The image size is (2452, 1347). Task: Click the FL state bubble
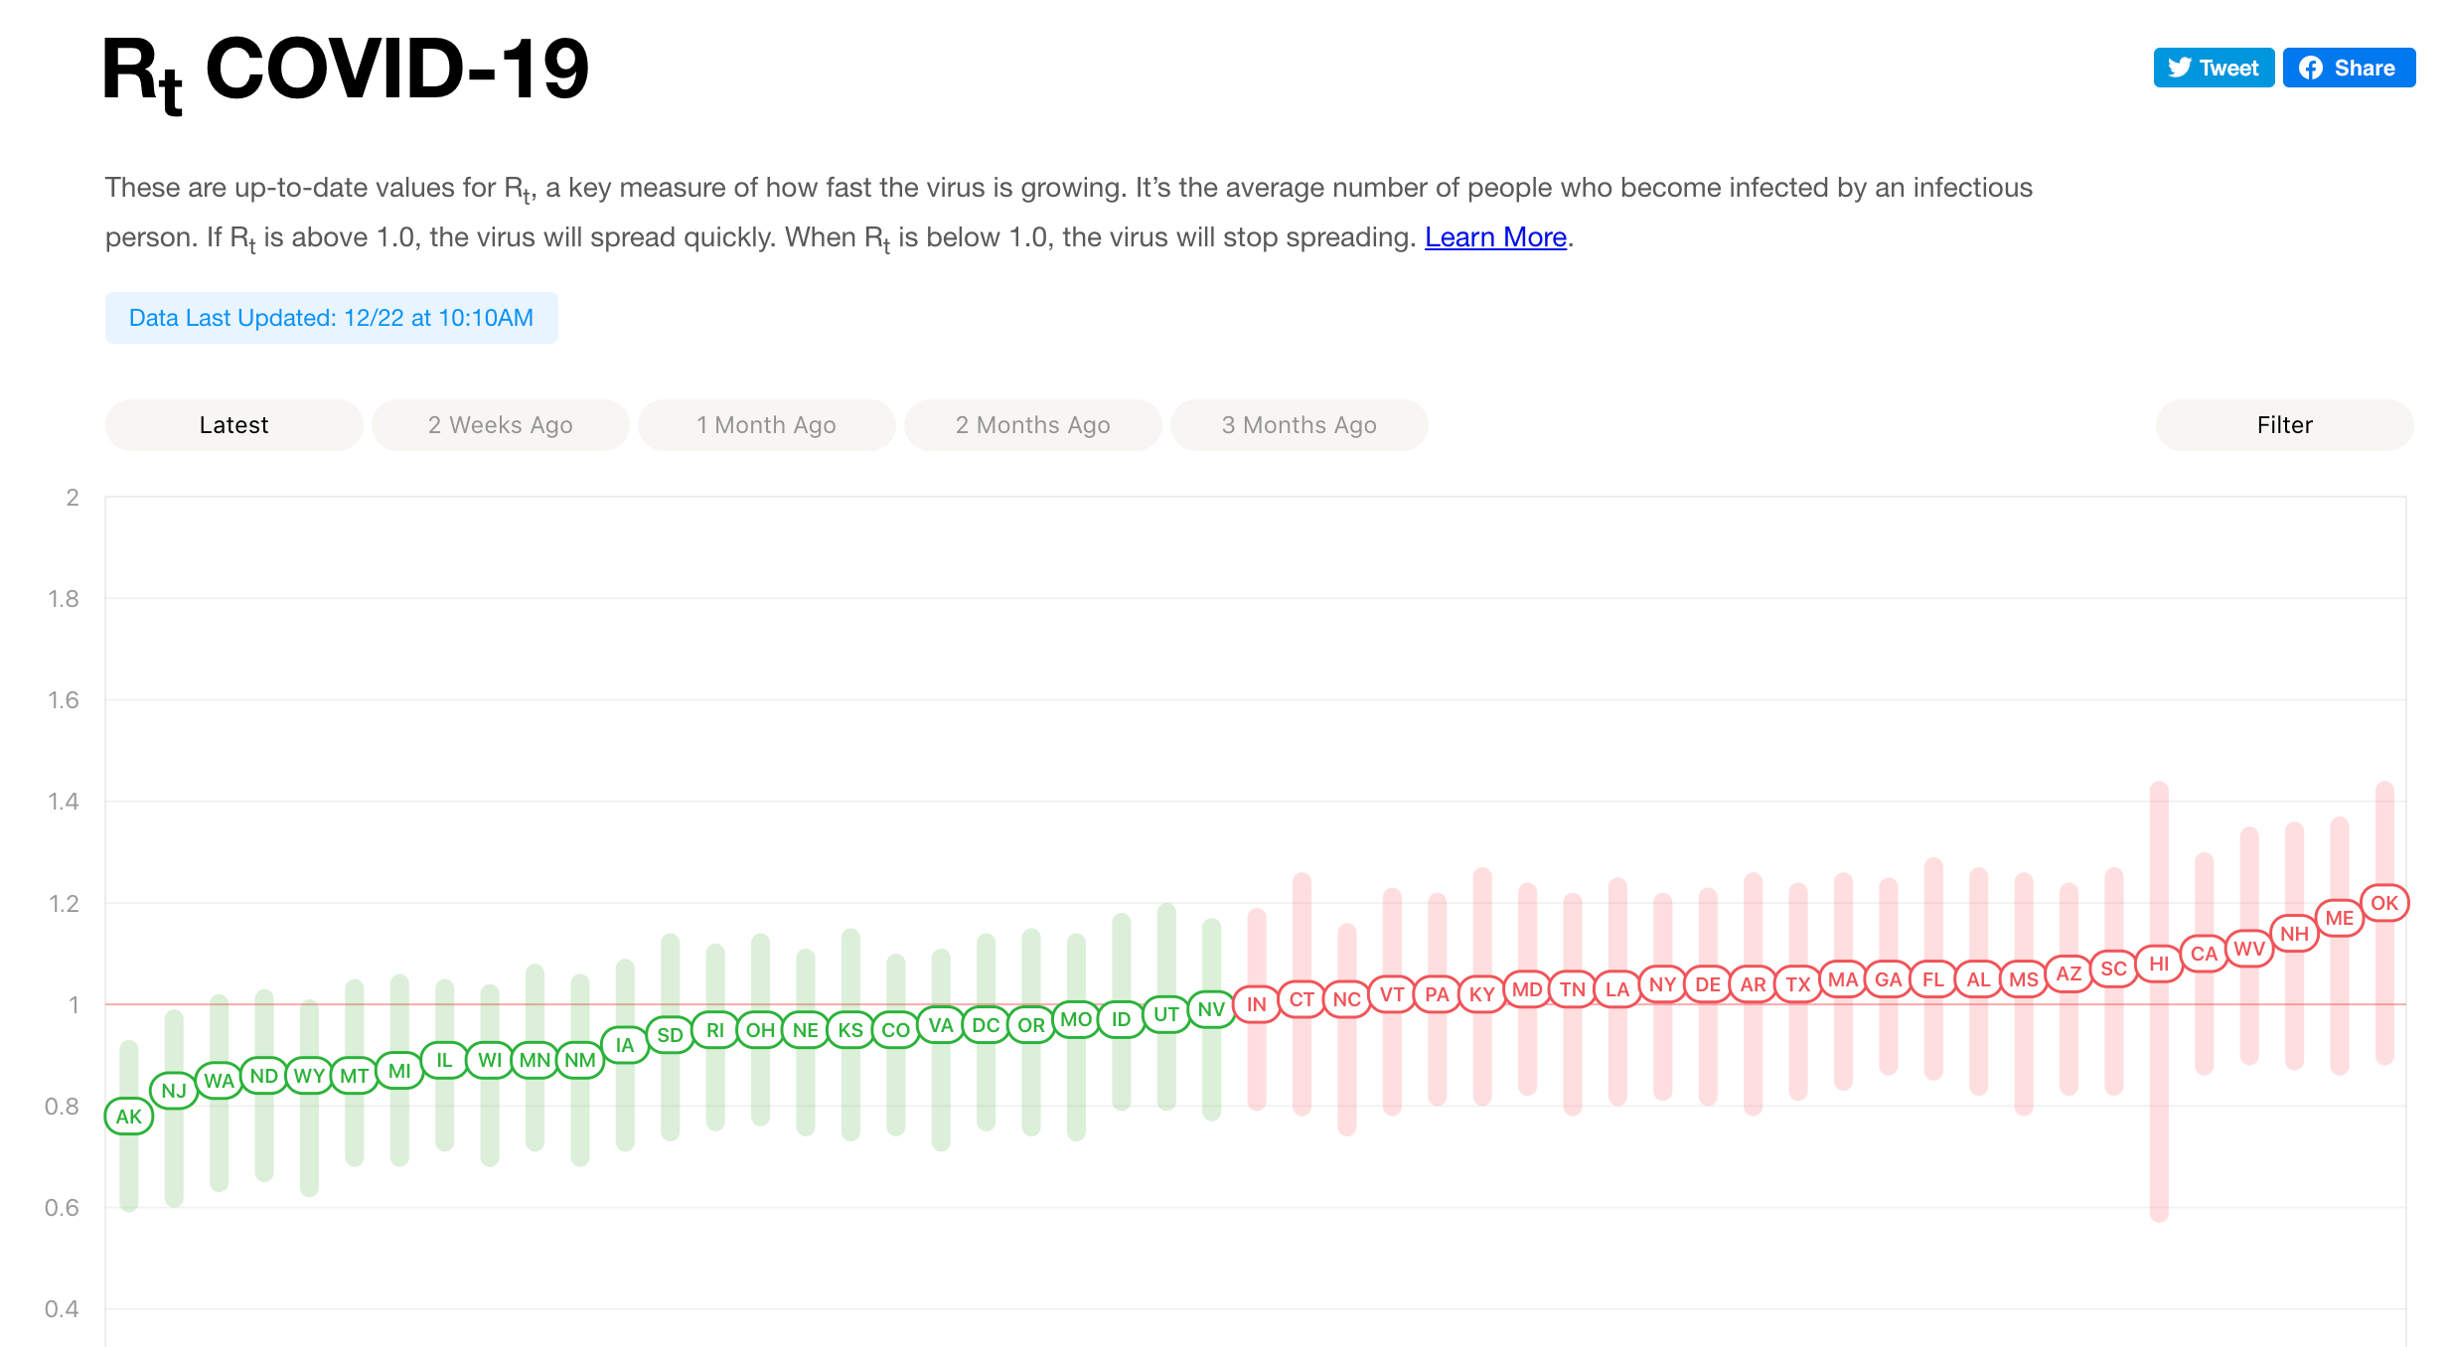coord(1933,979)
